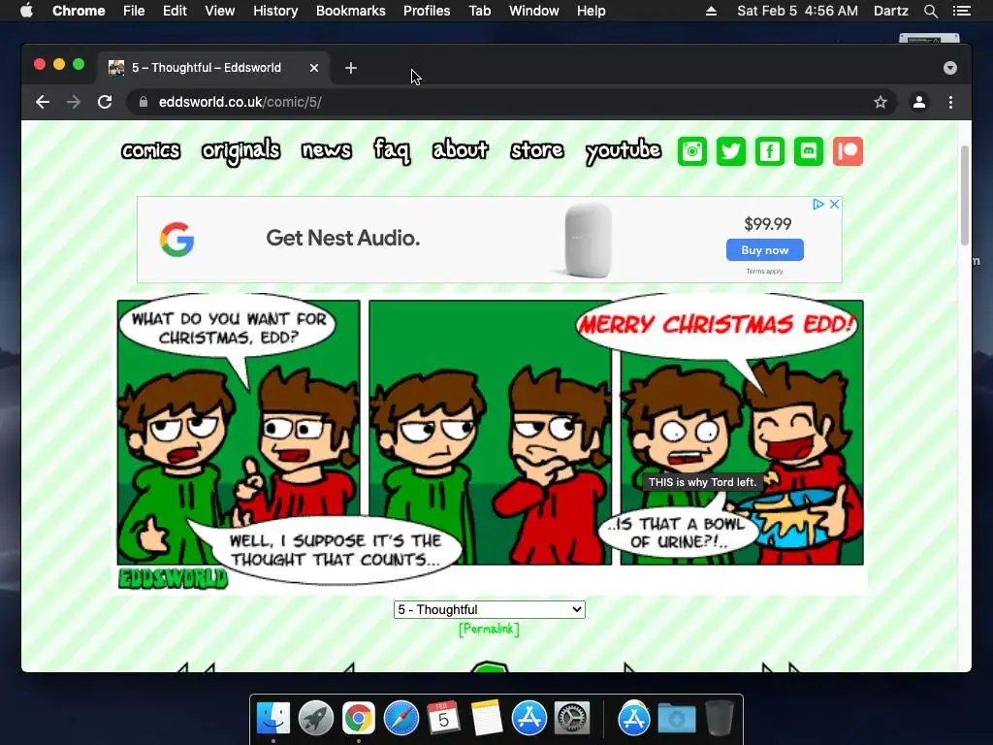Open the news page

[x=326, y=150]
